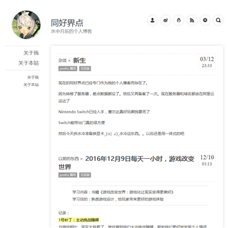Click the 无回复 tag under 2016年12月9日 post
Image resolution: width=228 pixels, height=228 pixels.
[85, 175]
